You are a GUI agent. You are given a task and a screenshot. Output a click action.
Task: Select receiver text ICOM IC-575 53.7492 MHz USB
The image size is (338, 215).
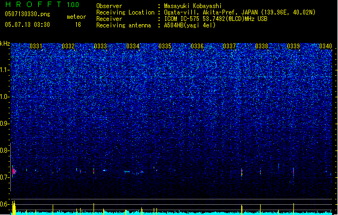(x=216, y=19)
